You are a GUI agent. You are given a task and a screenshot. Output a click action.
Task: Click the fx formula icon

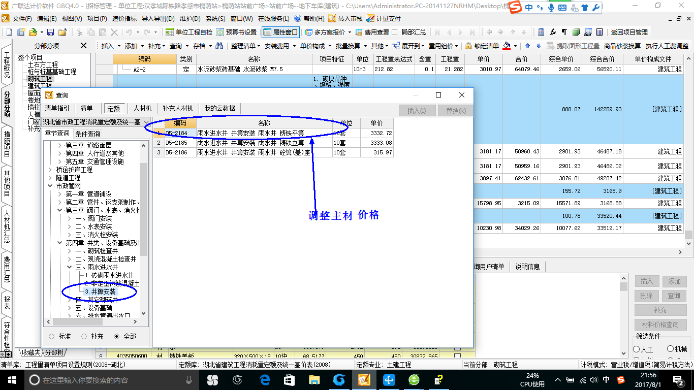pos(553,32)
